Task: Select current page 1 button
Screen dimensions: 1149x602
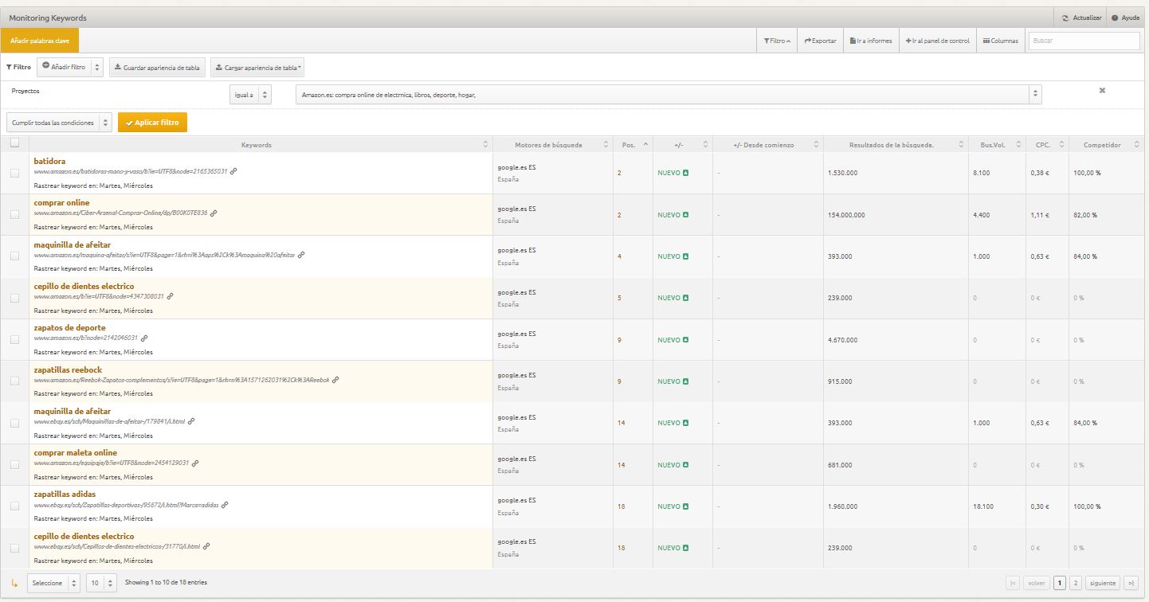Action: coord(1060,583)
